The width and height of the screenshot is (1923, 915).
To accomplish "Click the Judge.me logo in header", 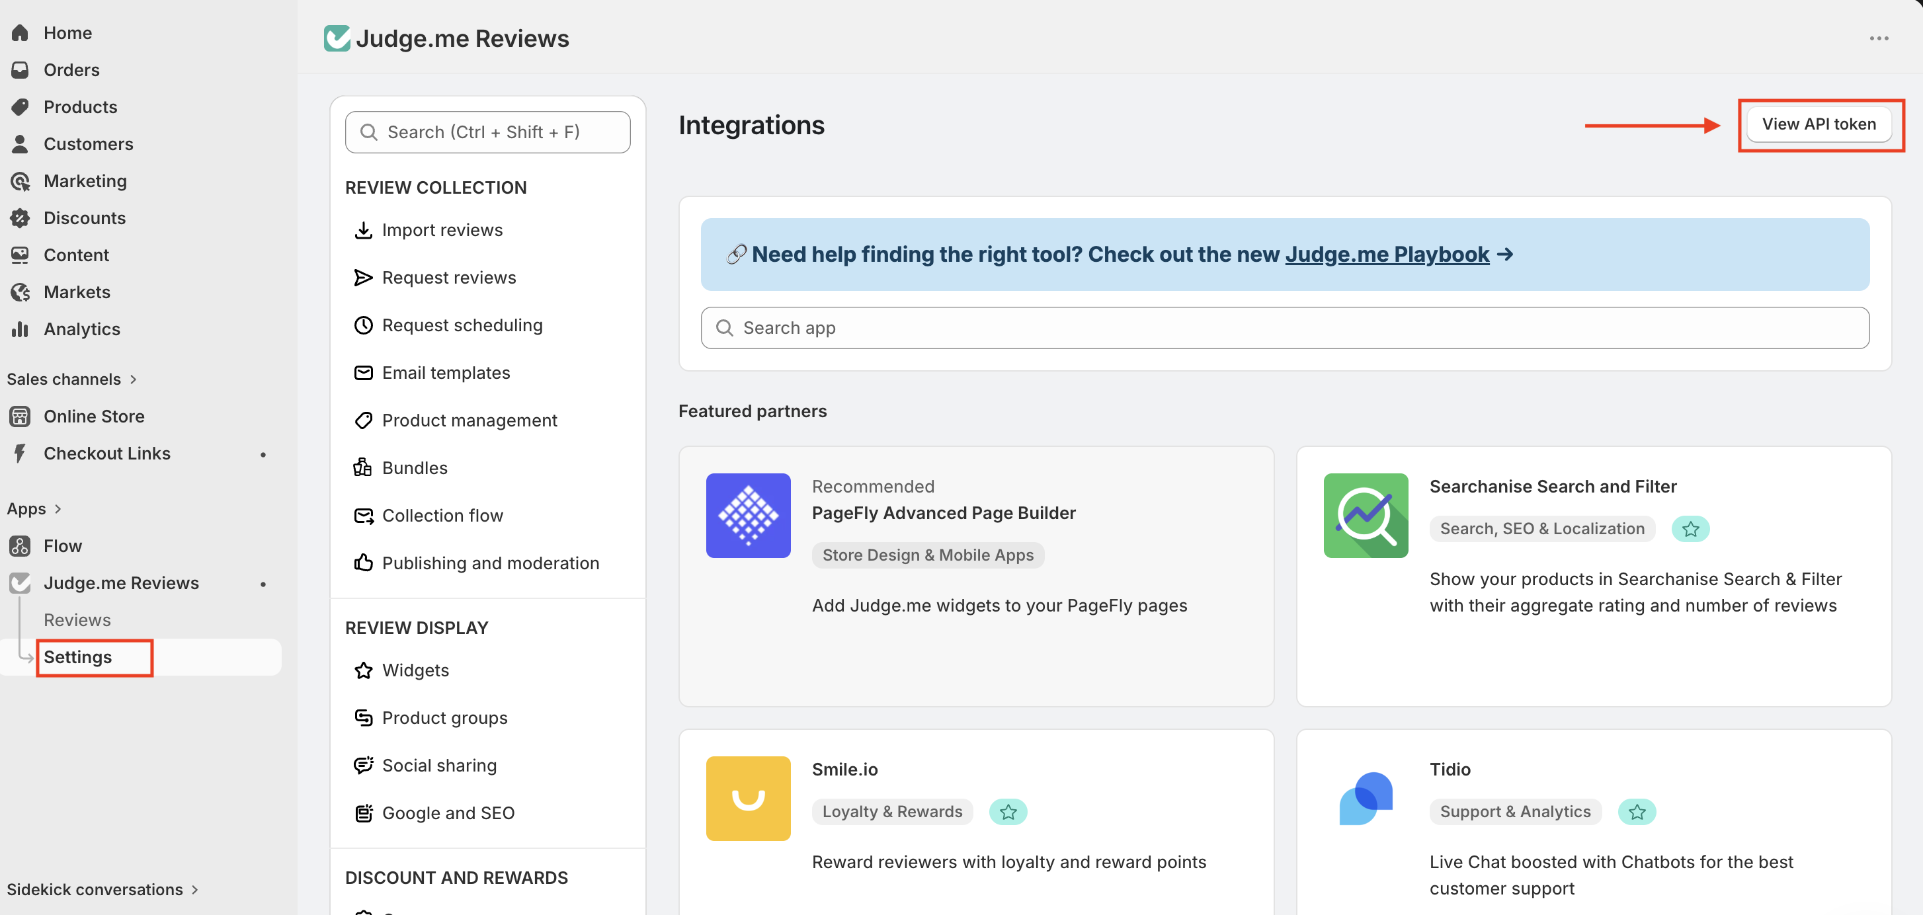I will click(x=337, y=38).
